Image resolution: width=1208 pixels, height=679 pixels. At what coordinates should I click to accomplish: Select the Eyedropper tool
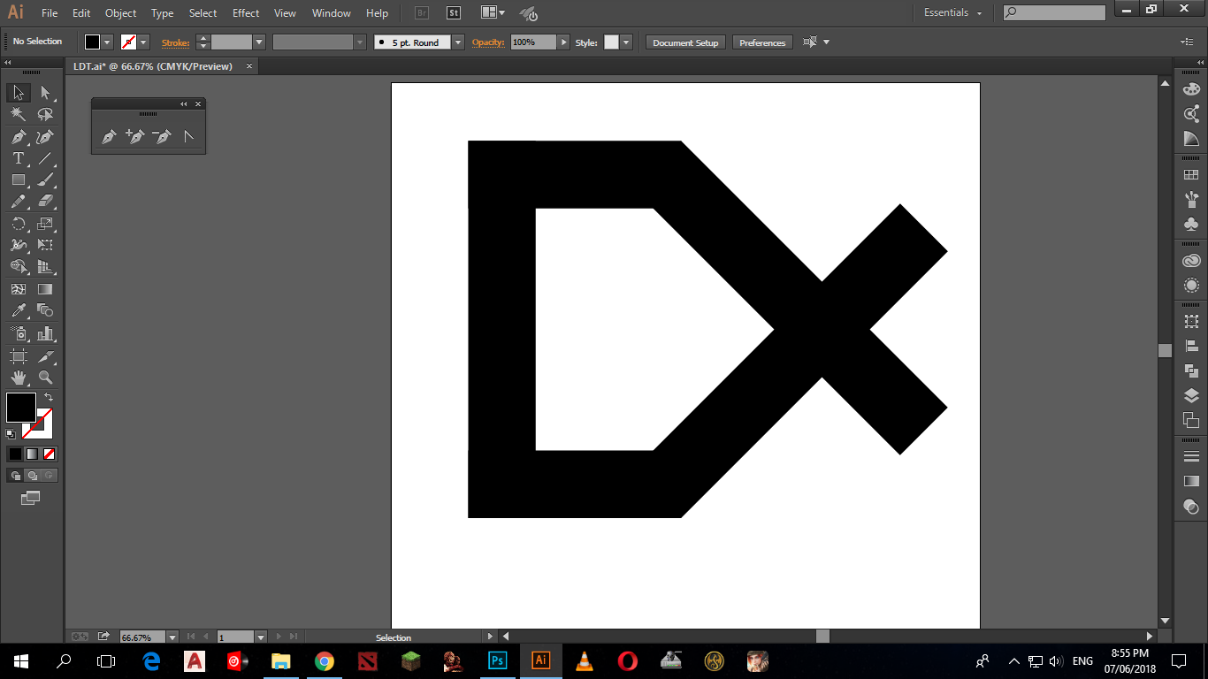coord(19,311)
